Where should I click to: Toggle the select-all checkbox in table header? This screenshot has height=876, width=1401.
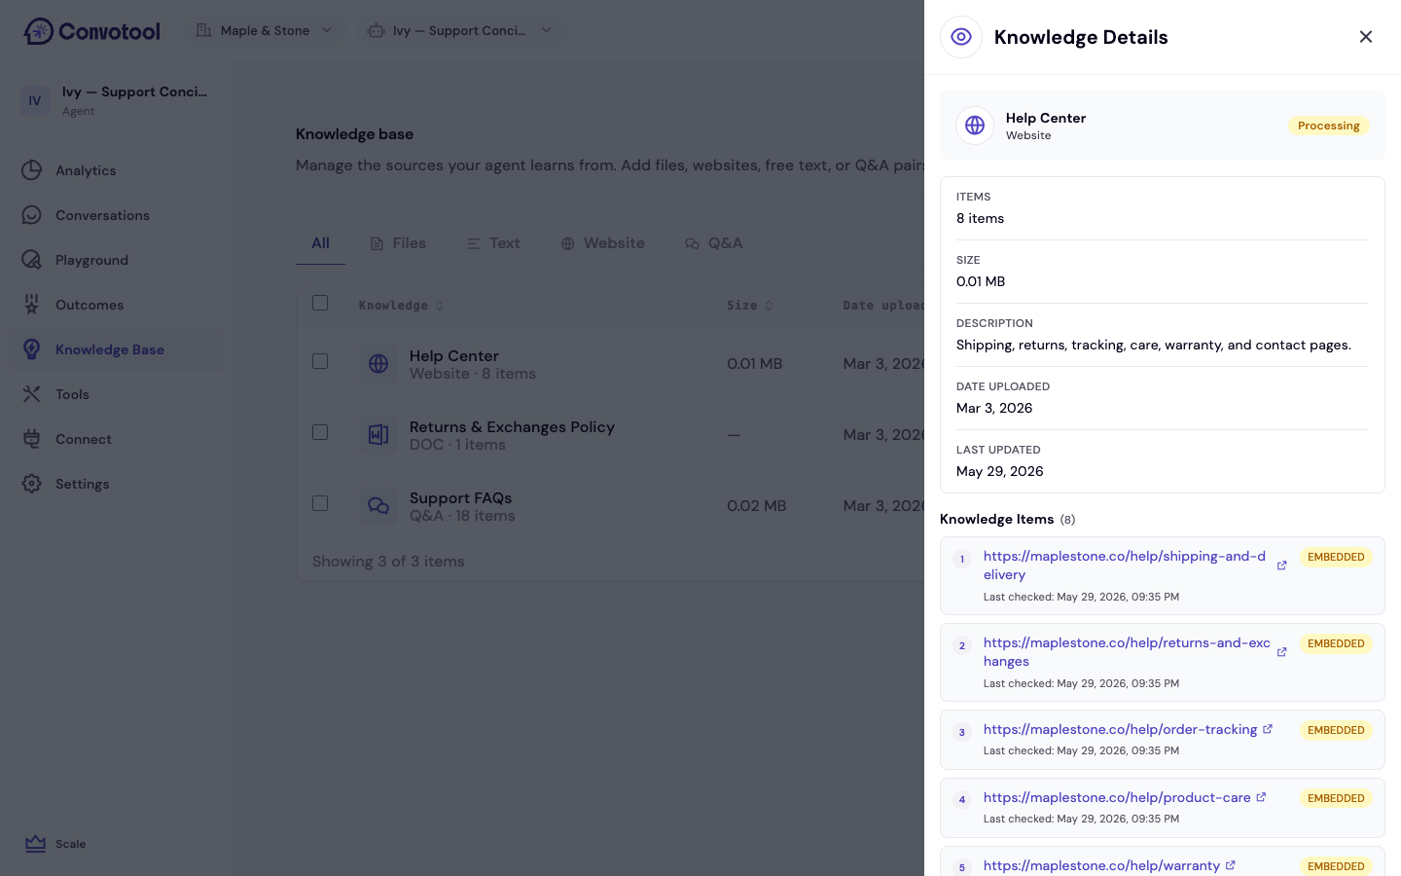click(x=320, y=303)
